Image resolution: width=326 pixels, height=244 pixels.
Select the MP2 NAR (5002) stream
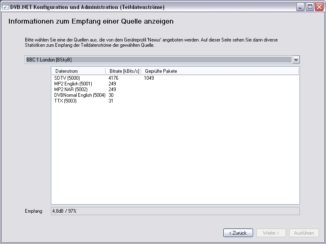(71, 89)
